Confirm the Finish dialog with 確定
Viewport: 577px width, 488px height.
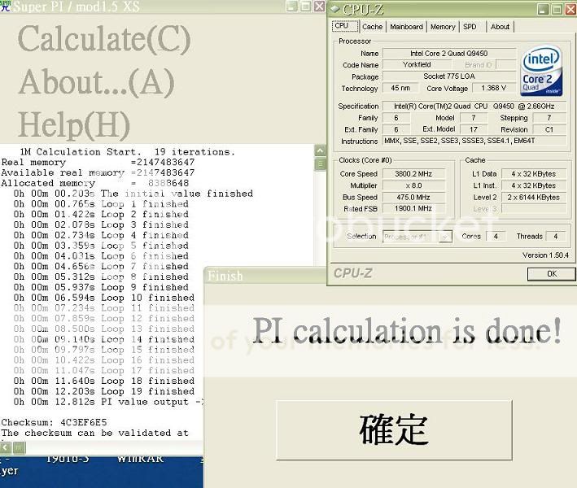click(x=393, y=428)
